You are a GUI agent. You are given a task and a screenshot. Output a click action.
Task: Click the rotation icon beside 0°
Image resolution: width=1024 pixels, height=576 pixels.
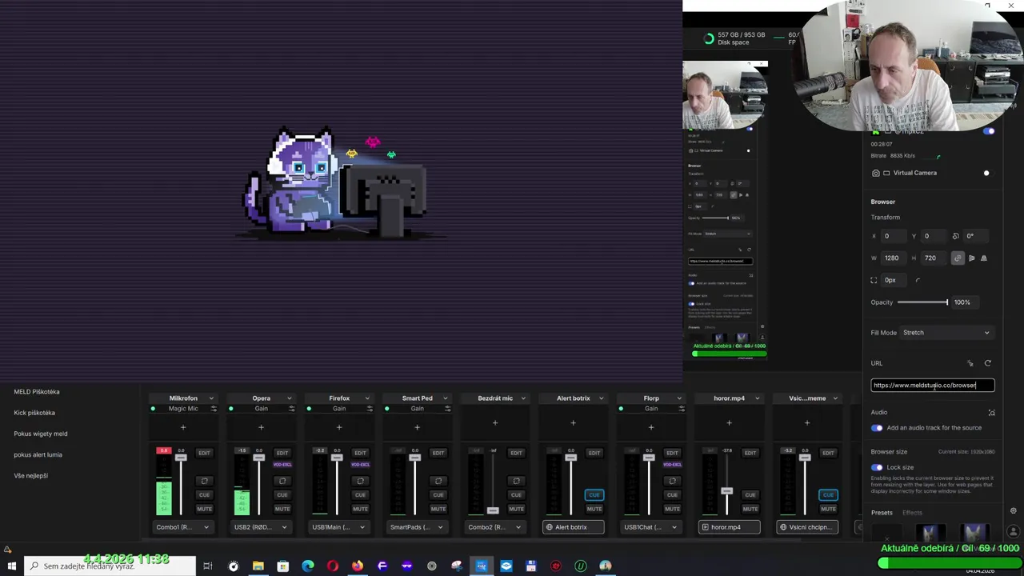[x=955, y=236]
